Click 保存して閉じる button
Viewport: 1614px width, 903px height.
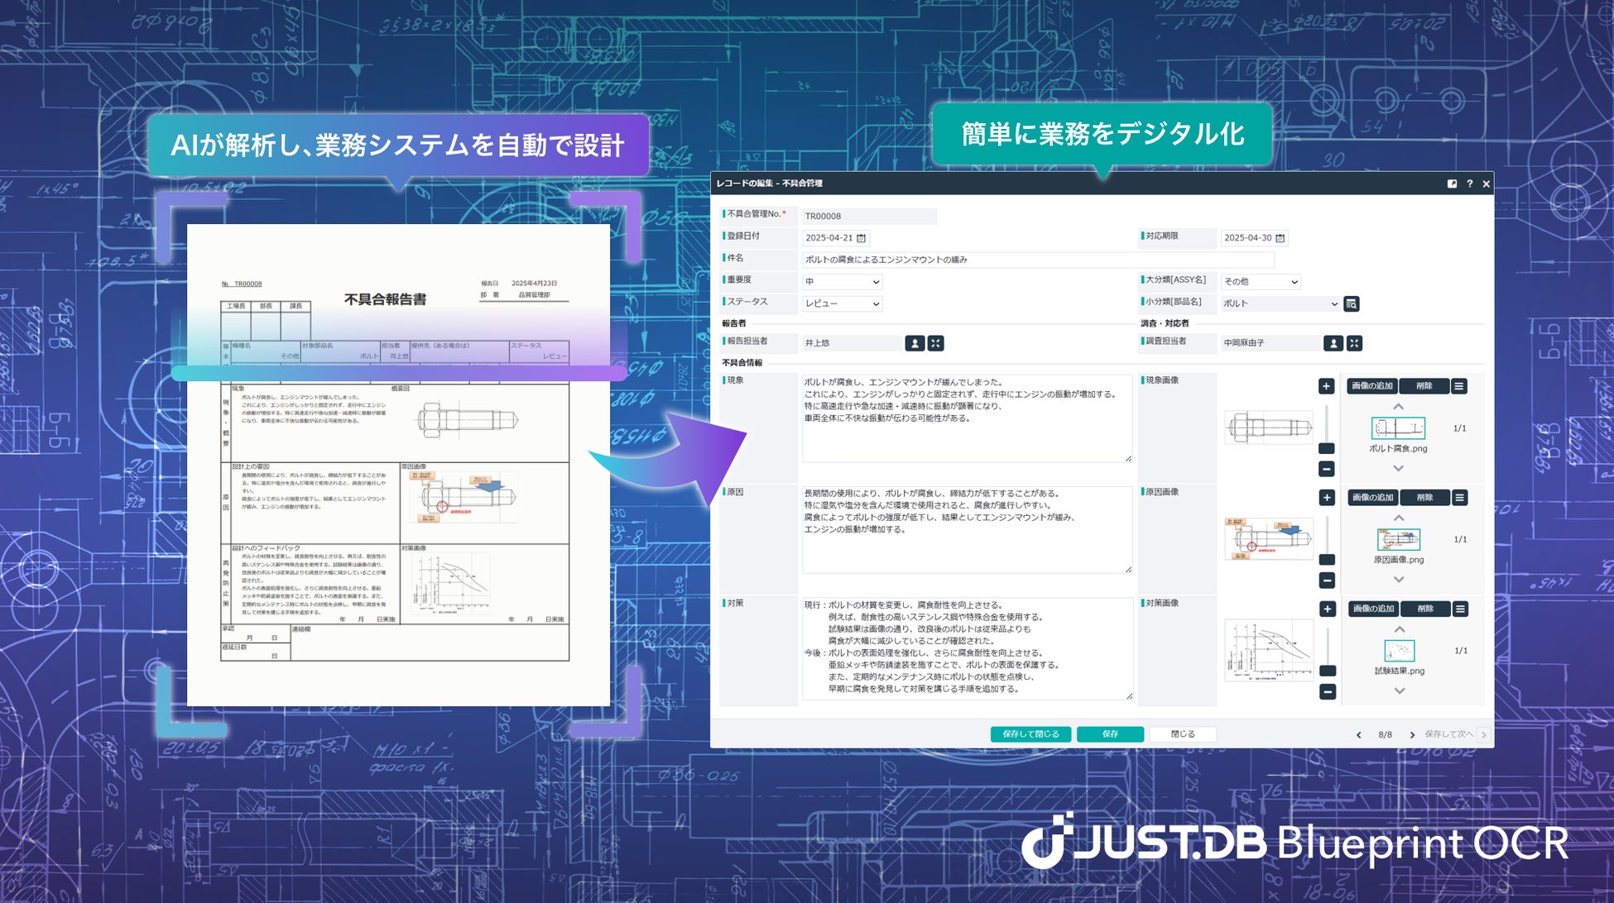pyautogui.click(x=1030, y=734)
